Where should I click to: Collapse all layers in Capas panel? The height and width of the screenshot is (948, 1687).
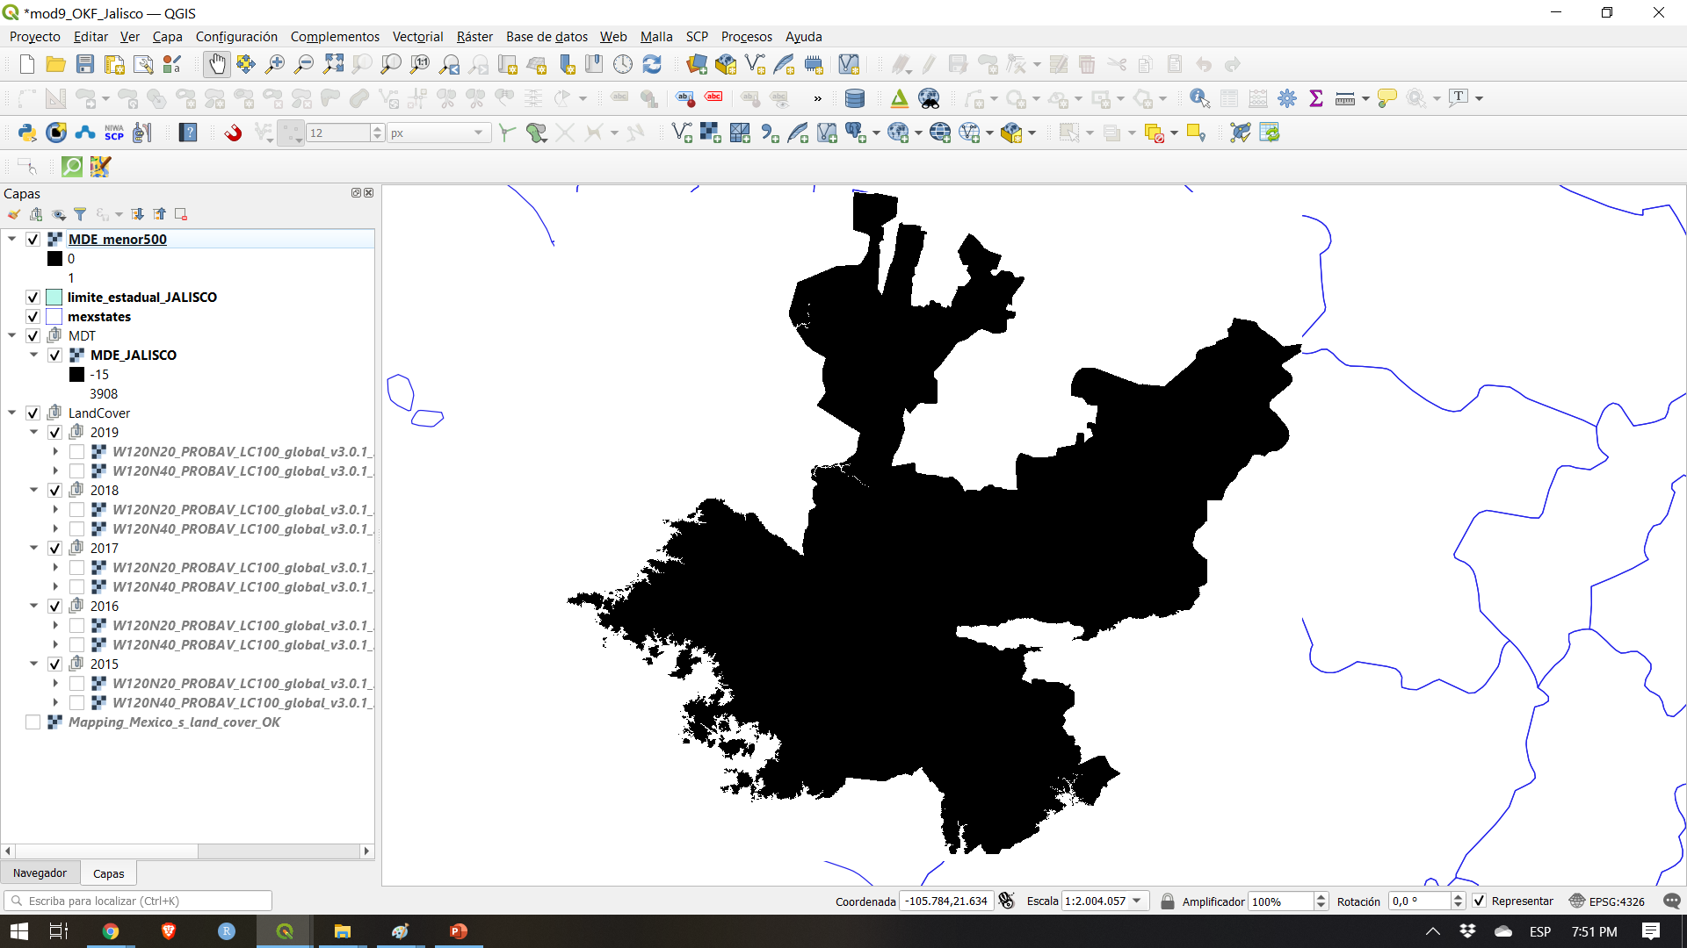pos(159,214)
